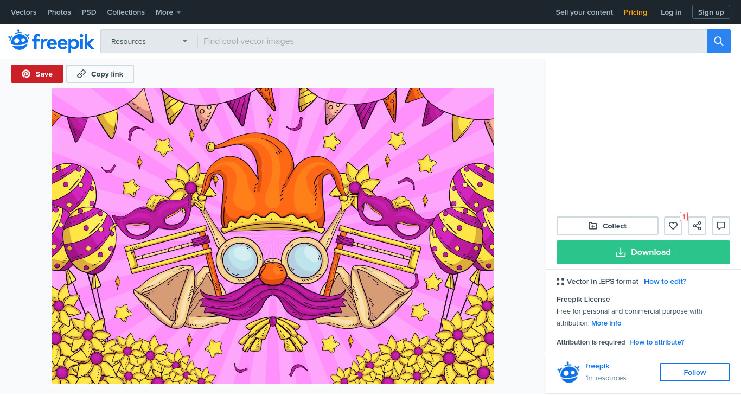
Task: Open Sell your content link
Action: (x=584, y=12)
